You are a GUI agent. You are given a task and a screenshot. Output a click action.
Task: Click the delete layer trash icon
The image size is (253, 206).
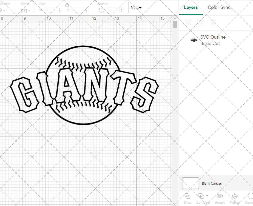click(213, 22)
